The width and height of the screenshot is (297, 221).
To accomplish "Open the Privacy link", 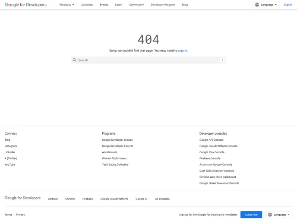I will [x=20, y=215].
